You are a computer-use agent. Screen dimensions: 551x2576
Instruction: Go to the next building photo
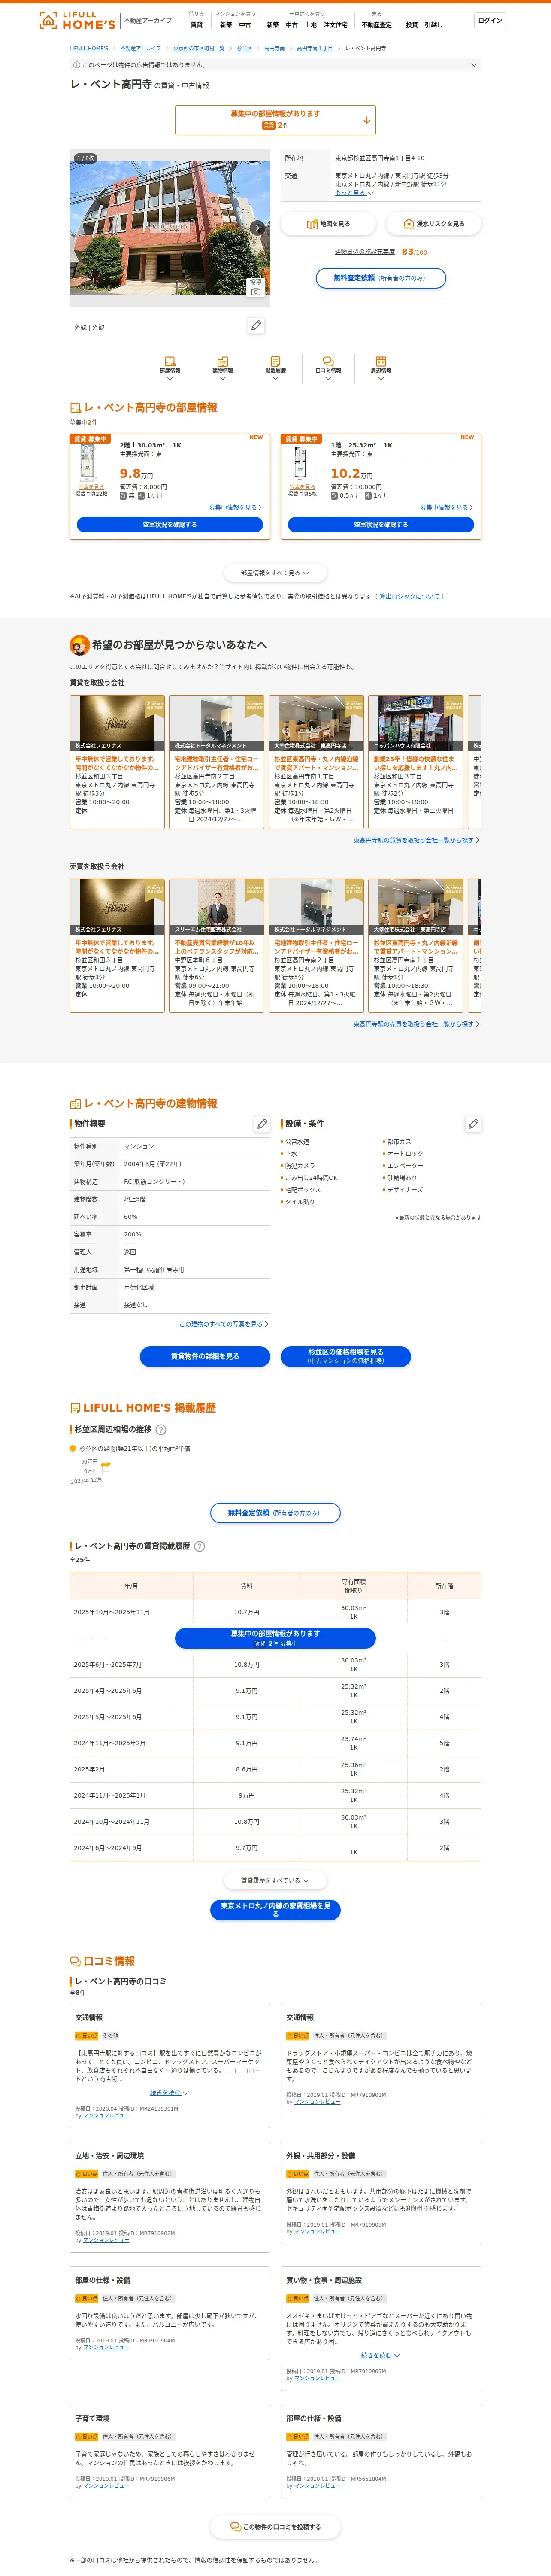(257, 228)
